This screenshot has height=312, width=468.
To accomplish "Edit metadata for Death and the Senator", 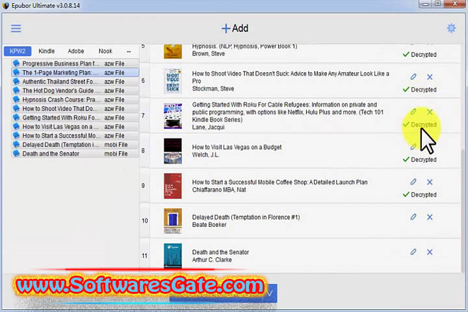I will pyautogui.click(x=413, y=252).
